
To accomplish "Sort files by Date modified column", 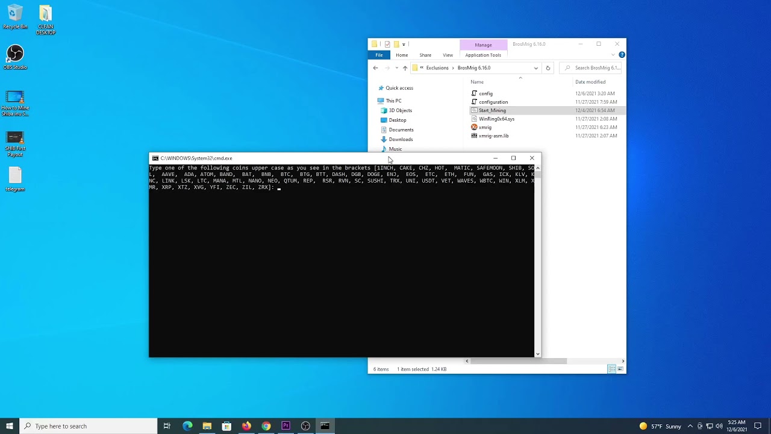I will click(590, 82).
